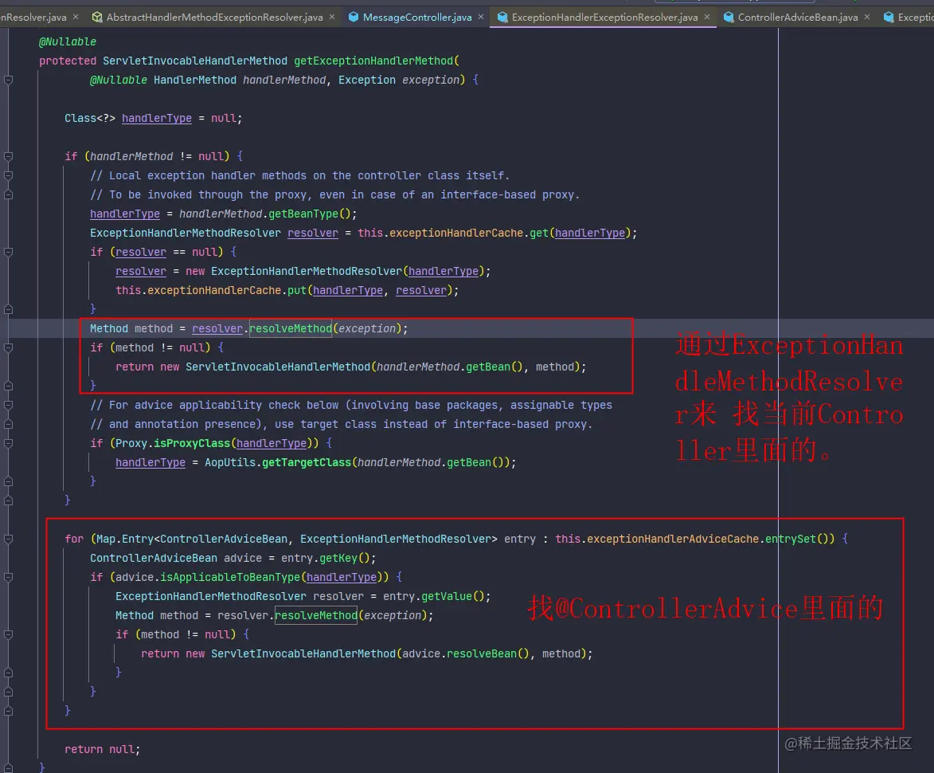Viewport: 934px width, 773px height.
Task: Fold 'if (method != null)' inside for loop
Action: (x=8, y=634)
